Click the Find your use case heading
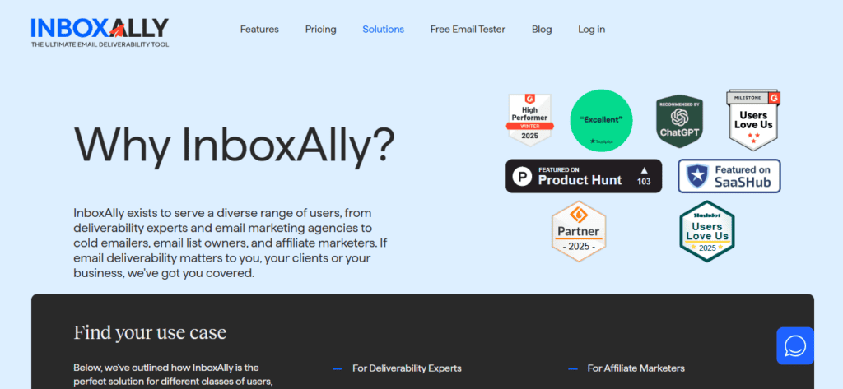 (x=150, y=332)
